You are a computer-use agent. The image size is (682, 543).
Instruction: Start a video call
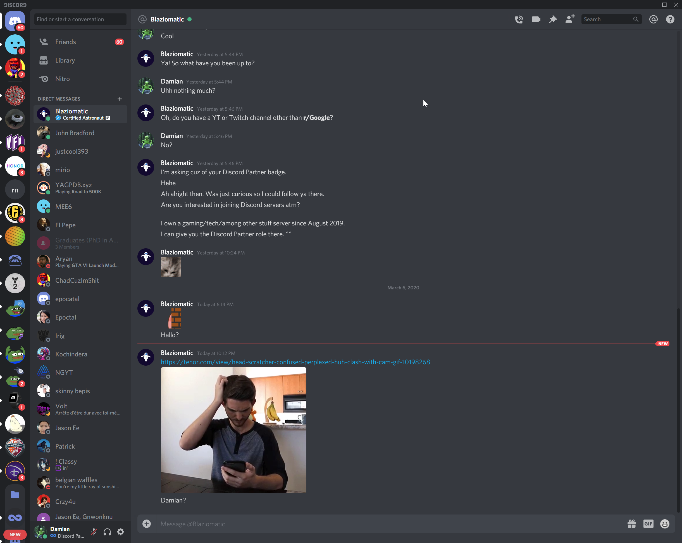pyautogui.click(x=536, y=19)
